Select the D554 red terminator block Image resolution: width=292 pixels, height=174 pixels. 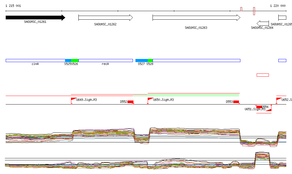(x=259, y=107)
